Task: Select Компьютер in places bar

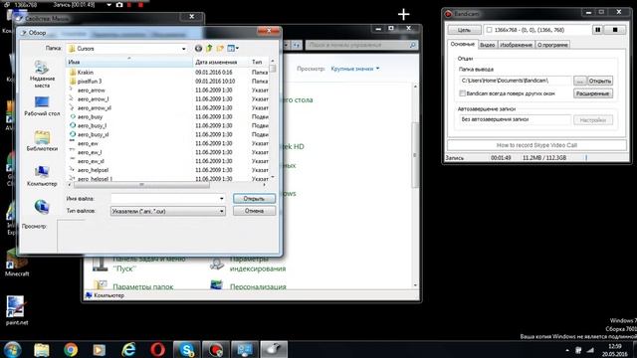Action: click(42, 176)
